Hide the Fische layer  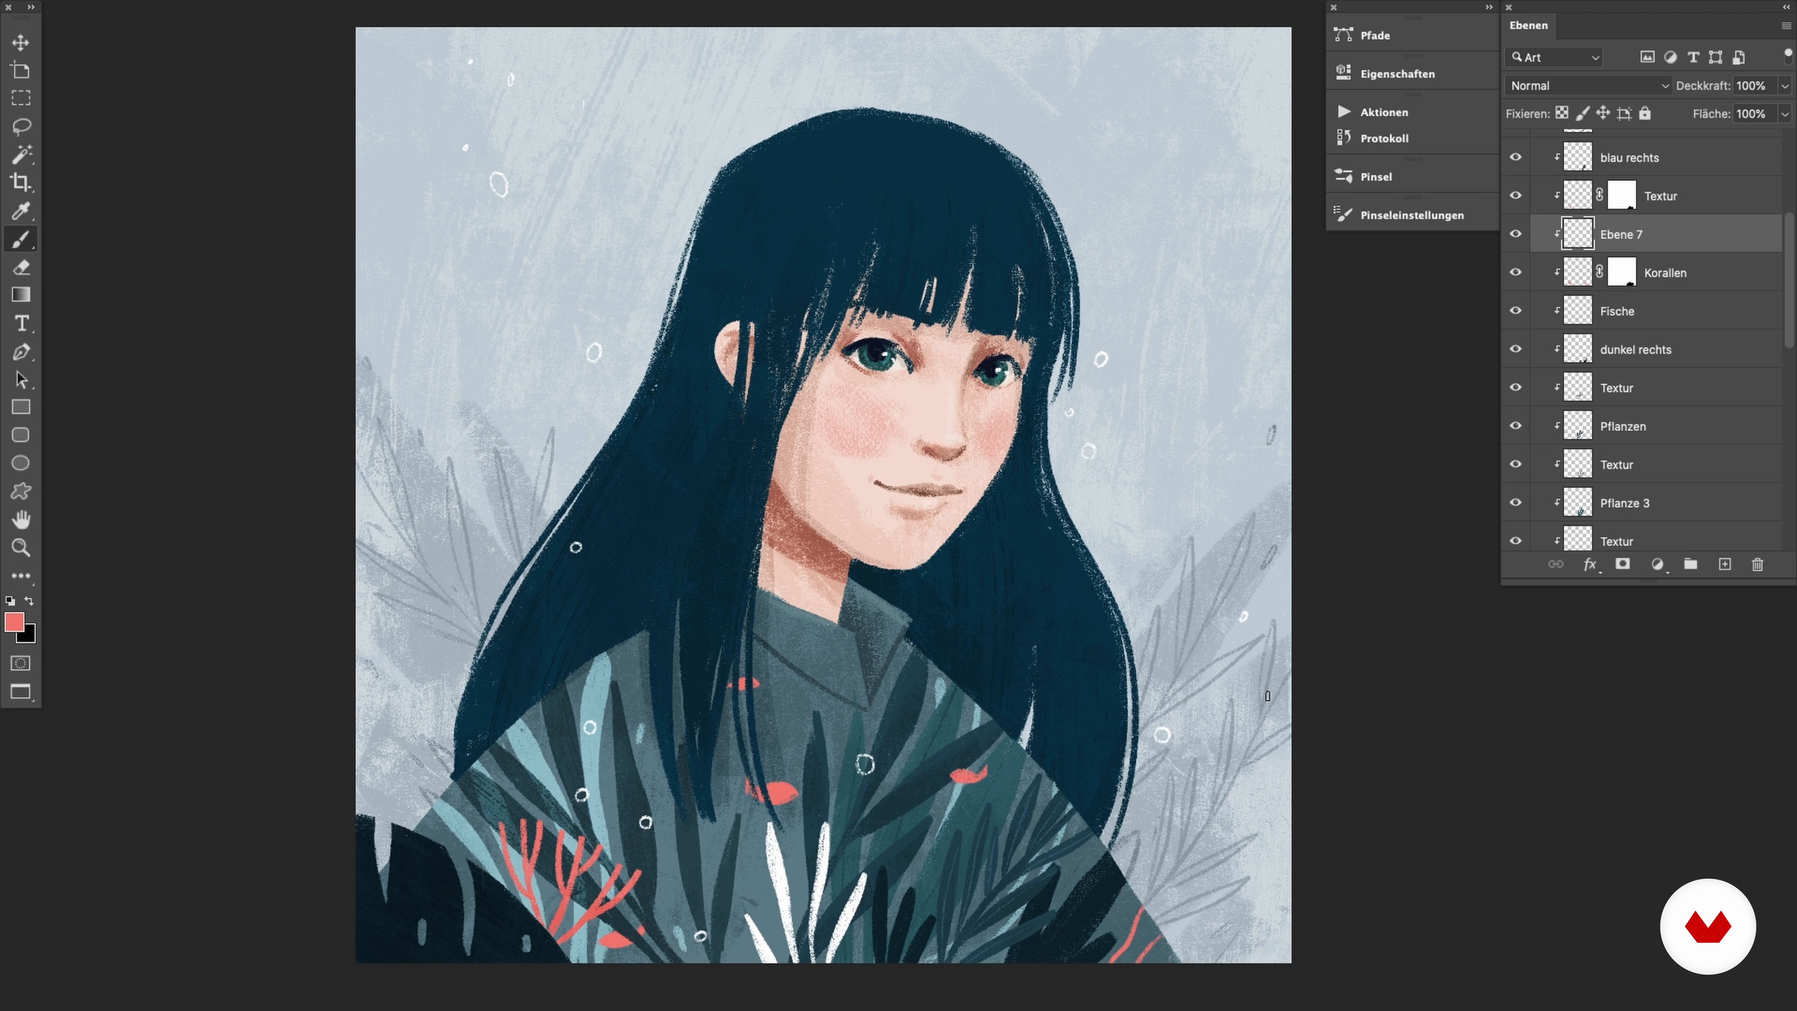point(1515,310)
